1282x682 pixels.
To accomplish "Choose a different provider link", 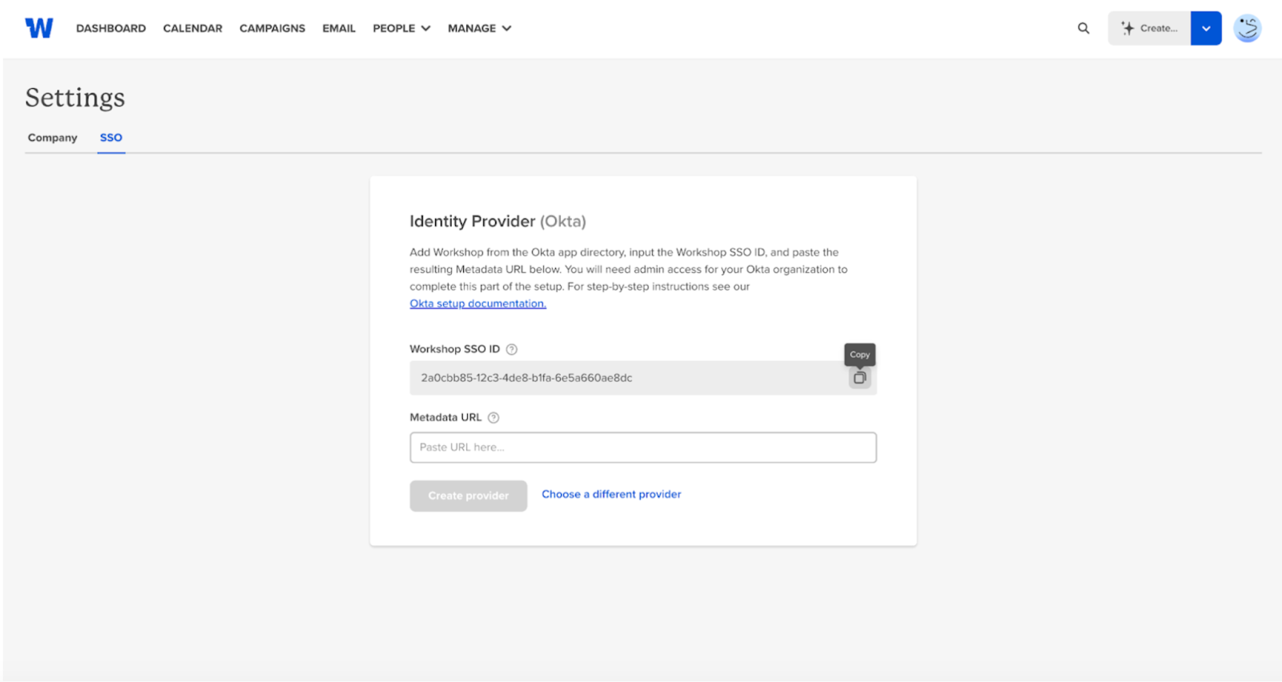I will pyautogui.click(x=611, y=494).
